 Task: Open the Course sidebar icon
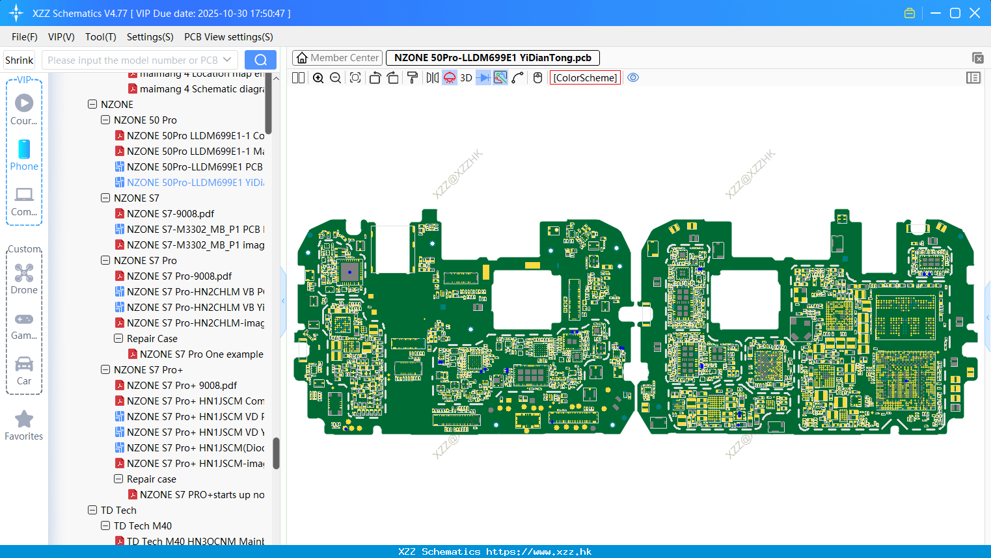click(x=24, y=109)
